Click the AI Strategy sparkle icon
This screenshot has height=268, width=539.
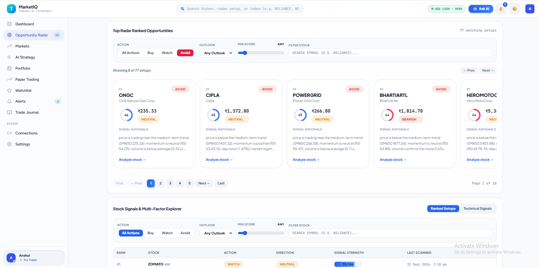tap(9, 57)
